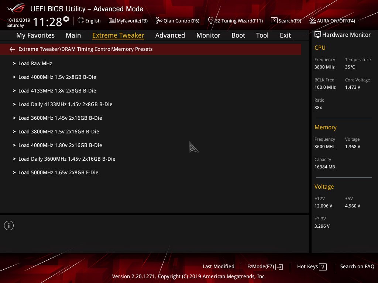Expand the Load 4133MHz 1.8v 2x8GB arrow
This screenshot has width=378, height=283.
14,91
